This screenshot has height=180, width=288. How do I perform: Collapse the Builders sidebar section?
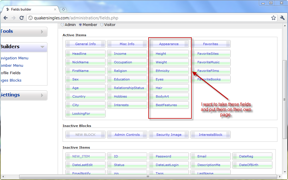click(42, 47)
